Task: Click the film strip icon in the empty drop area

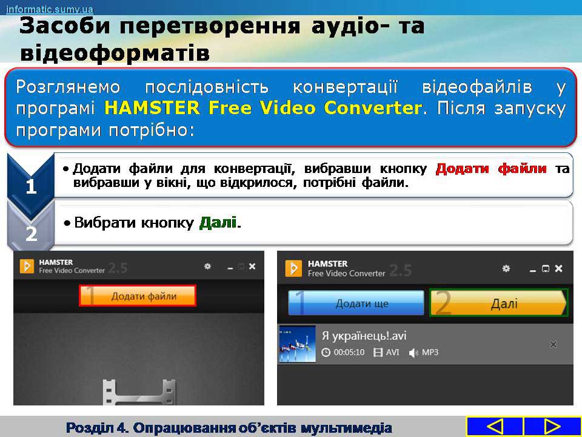Action: click(138, 391)
